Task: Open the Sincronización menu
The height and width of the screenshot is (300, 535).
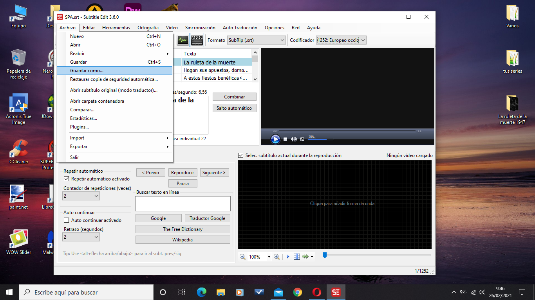Action: (200, 28)
